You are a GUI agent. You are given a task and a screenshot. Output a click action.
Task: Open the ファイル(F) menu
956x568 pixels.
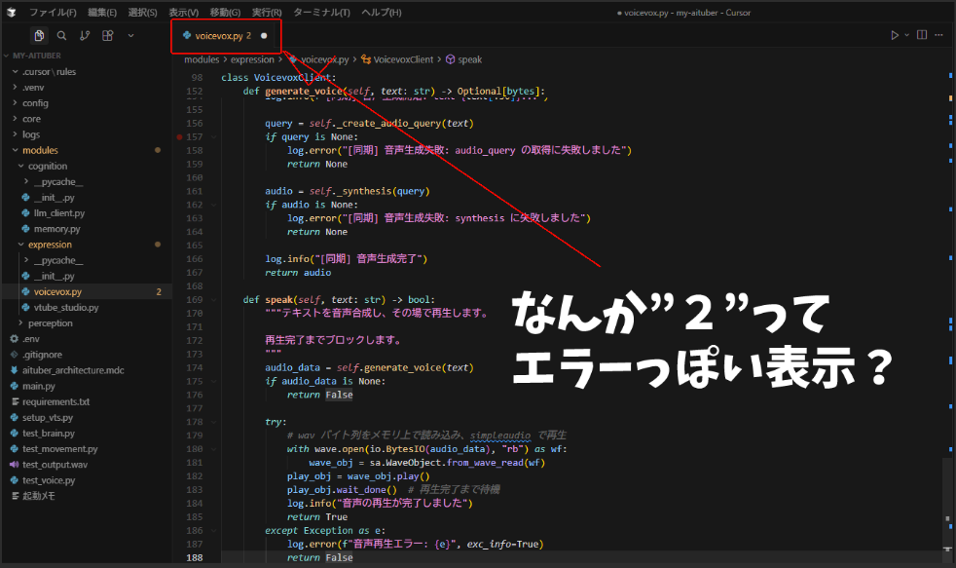tap(53, 13)
